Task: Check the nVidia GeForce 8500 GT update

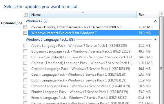Action: pos(25,27)
